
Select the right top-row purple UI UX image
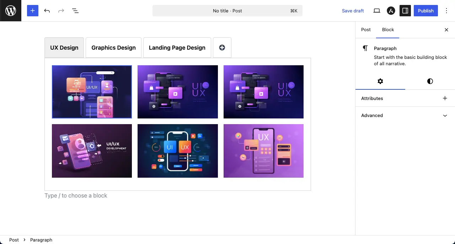click(x=263, y=92)
